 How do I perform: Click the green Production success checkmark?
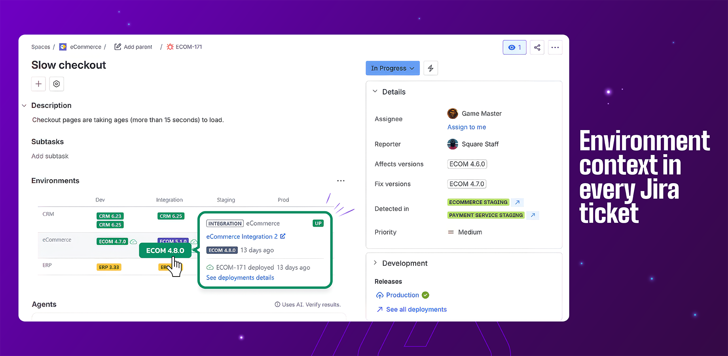pos(426,295)
